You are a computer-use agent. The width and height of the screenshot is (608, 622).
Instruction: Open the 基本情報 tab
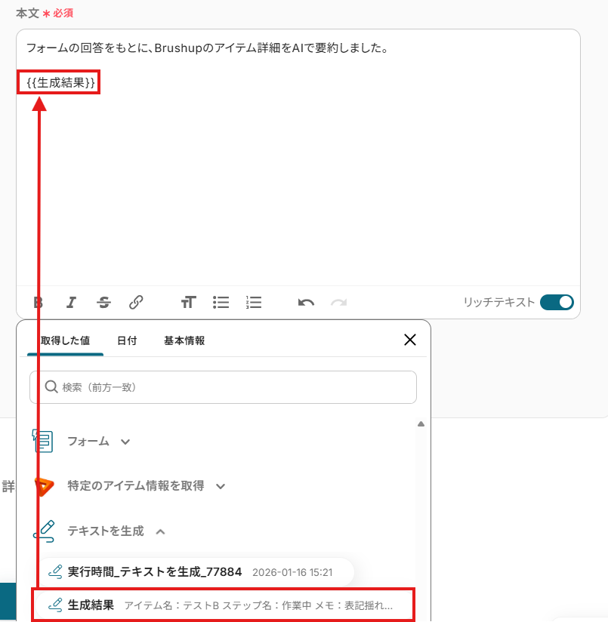pyautogui.click(x=184, y=340)
